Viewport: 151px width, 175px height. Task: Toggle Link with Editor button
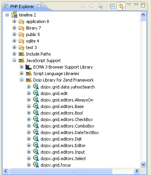click(121, 6)
